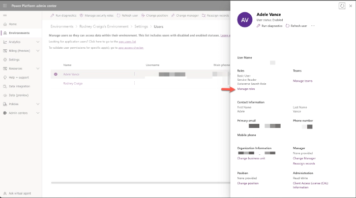
Task: Expand the Analytics menu chevron
Action: 38,42
